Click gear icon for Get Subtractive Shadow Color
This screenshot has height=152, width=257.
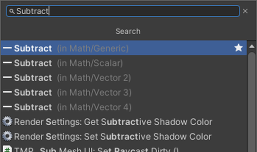click(x=7, y=122)
